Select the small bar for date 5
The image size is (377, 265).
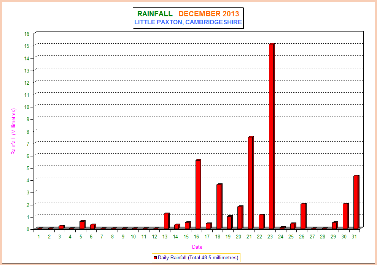click(x=83, y=225)
